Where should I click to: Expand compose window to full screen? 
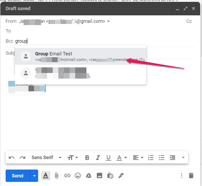pyautogui.click(x=186, y=9)
